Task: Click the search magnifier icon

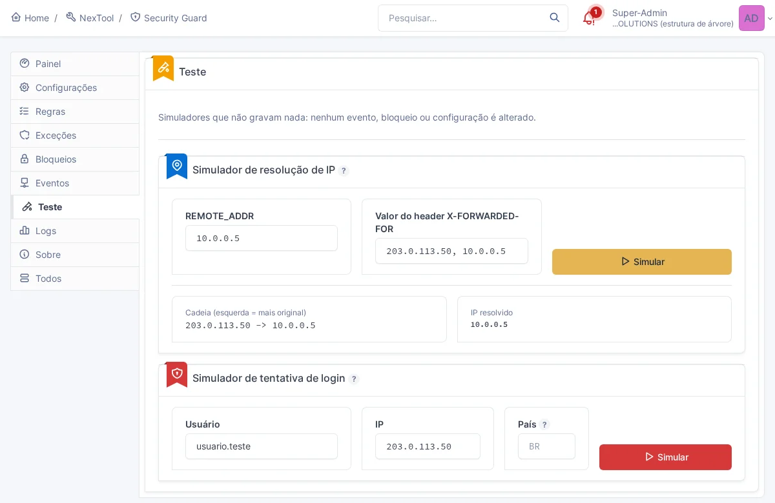Action: pyautogui.click(x=555, y=17)
